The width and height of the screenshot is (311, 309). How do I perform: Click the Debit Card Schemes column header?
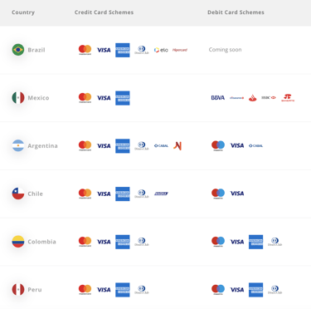[236, 12]
